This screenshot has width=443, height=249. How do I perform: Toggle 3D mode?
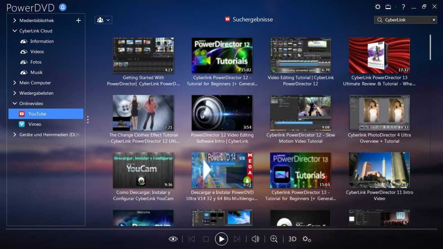pyautogui.click(x=292, y=239)
